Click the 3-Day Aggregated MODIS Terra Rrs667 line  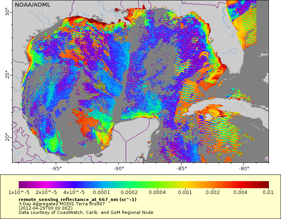click(x=62, y=204)
